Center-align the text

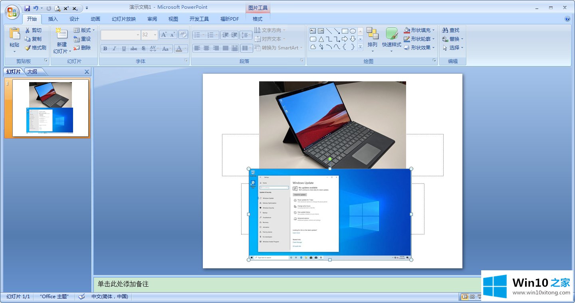206,48
